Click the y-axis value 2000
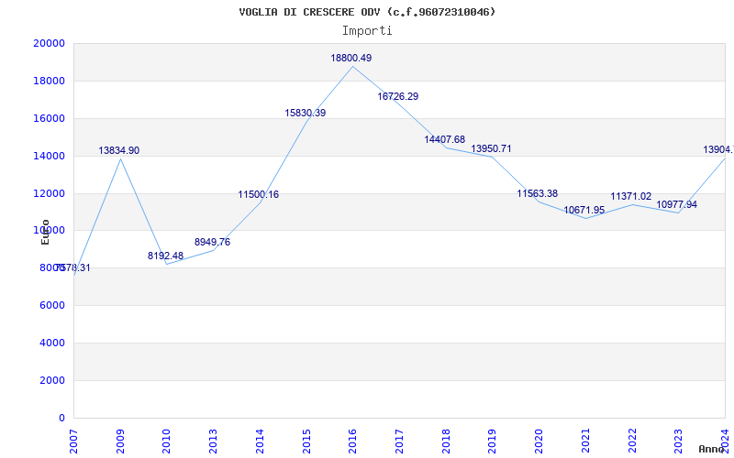 click(52, 380)
